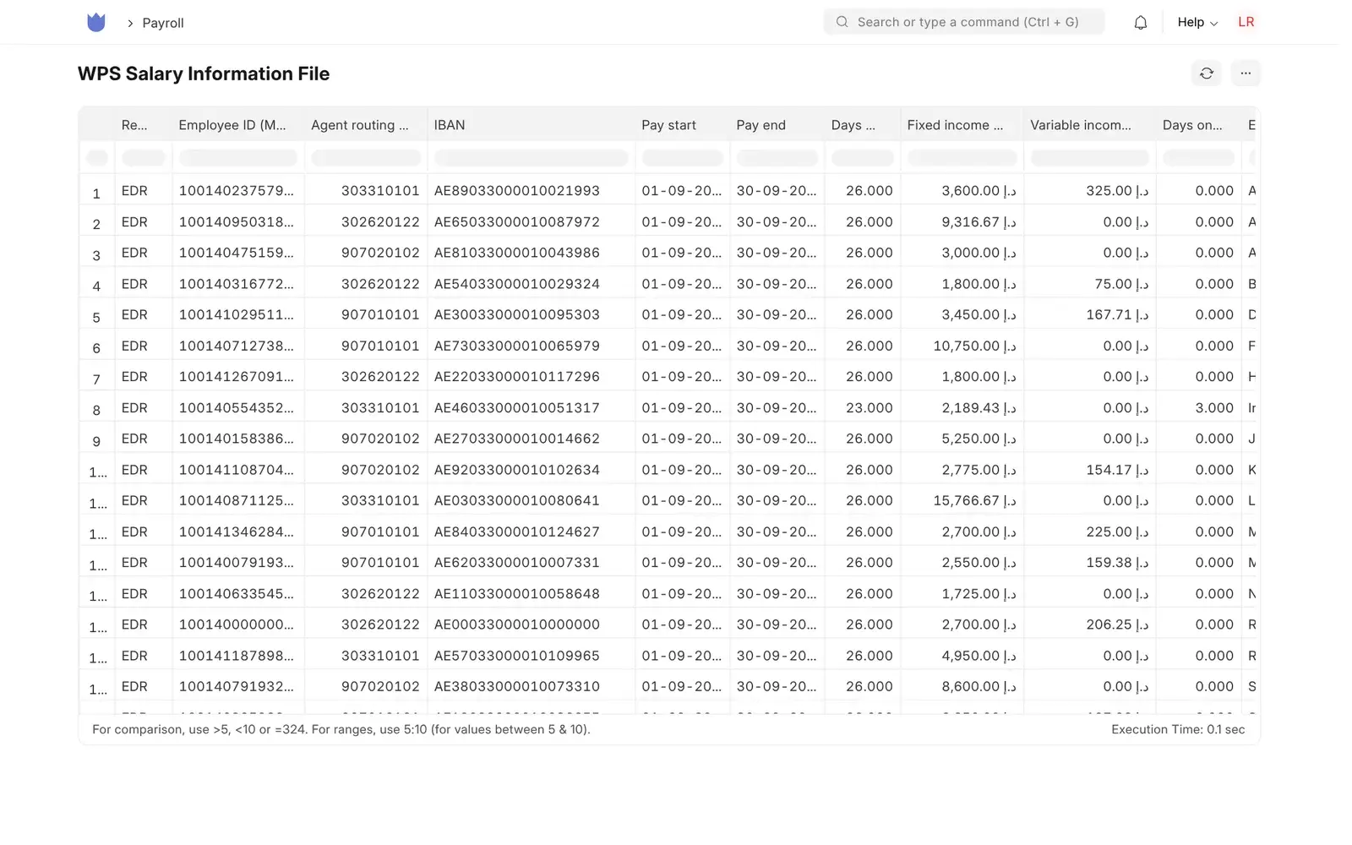Viewport: 1352px width, 845px height.
Task: Select days value 23.000 cell
Action: point(862,408)
